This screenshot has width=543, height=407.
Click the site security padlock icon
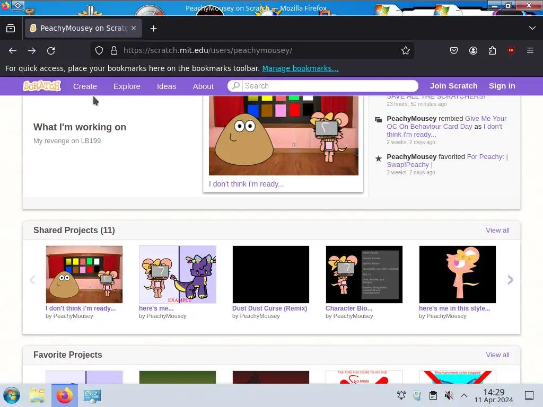pos(114,50)
